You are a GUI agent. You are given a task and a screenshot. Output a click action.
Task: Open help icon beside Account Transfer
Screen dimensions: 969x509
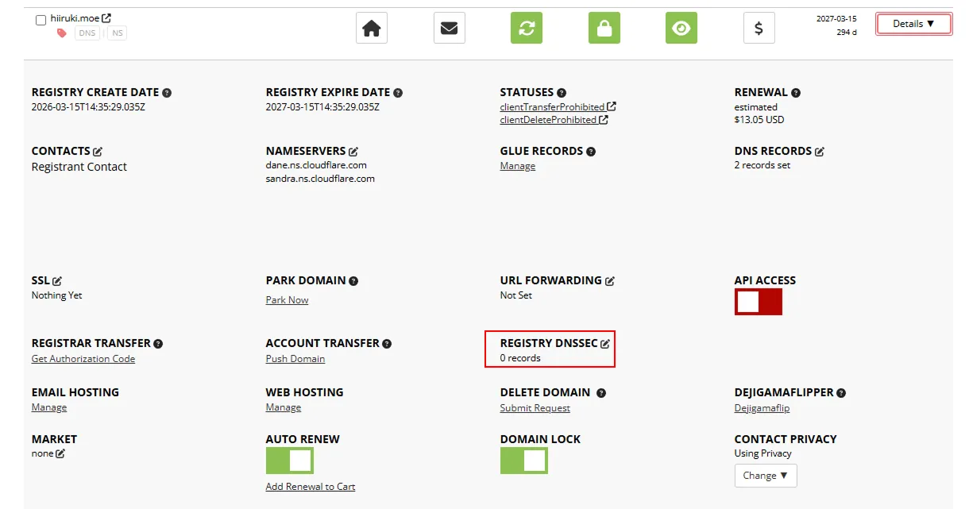pyautogui.click(x=387, y=344)
